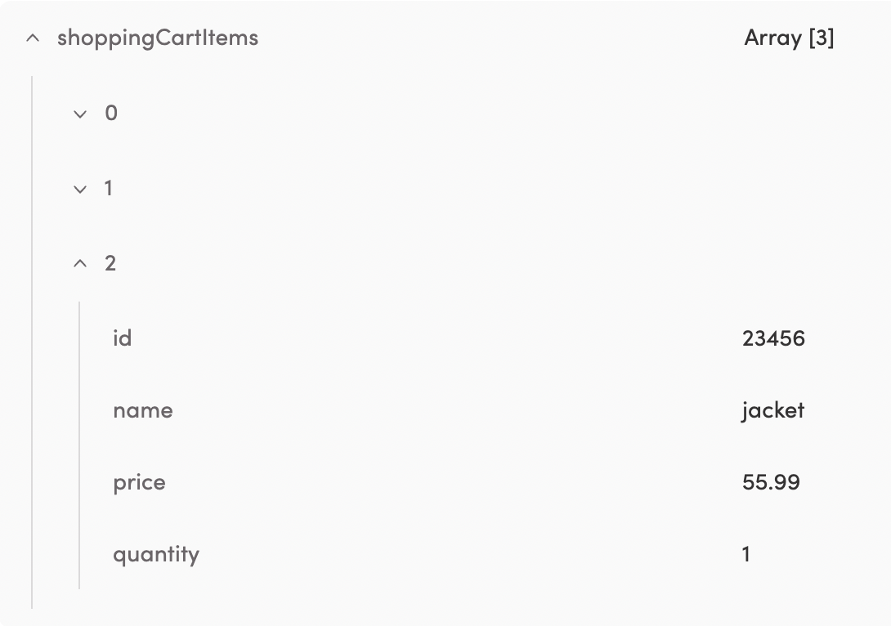Collapse array item 2 chevron

[80, 263]
